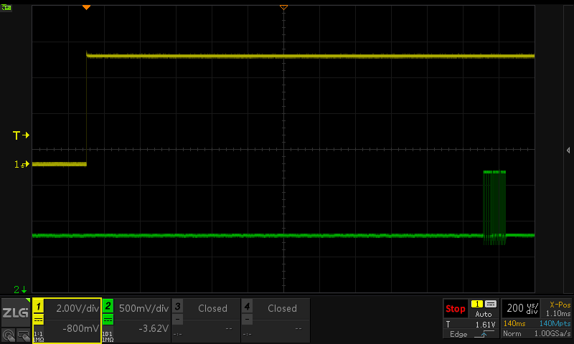Click channel 4 coupling dash icon

click(x=247, y=320)
